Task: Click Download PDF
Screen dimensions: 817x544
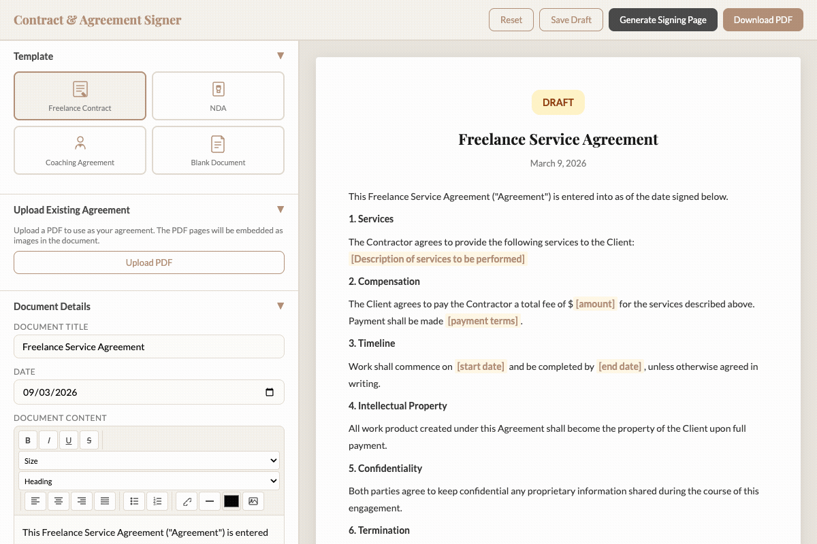Action: pos(763,20)
